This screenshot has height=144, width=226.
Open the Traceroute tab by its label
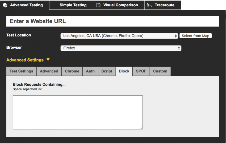click(164, 5)
